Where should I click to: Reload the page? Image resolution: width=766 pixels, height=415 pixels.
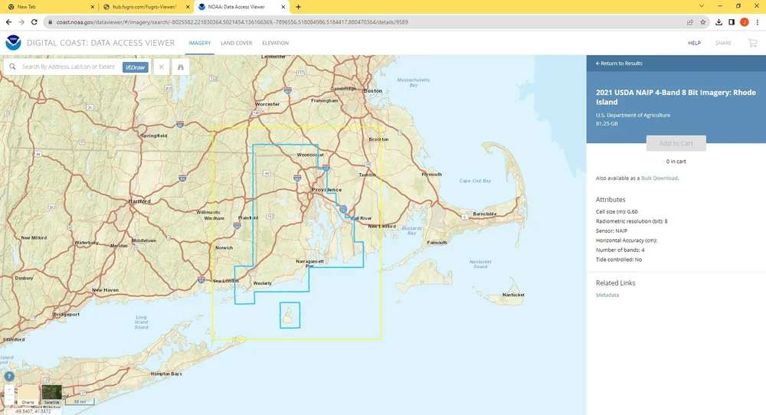click(x=34, y=22)
